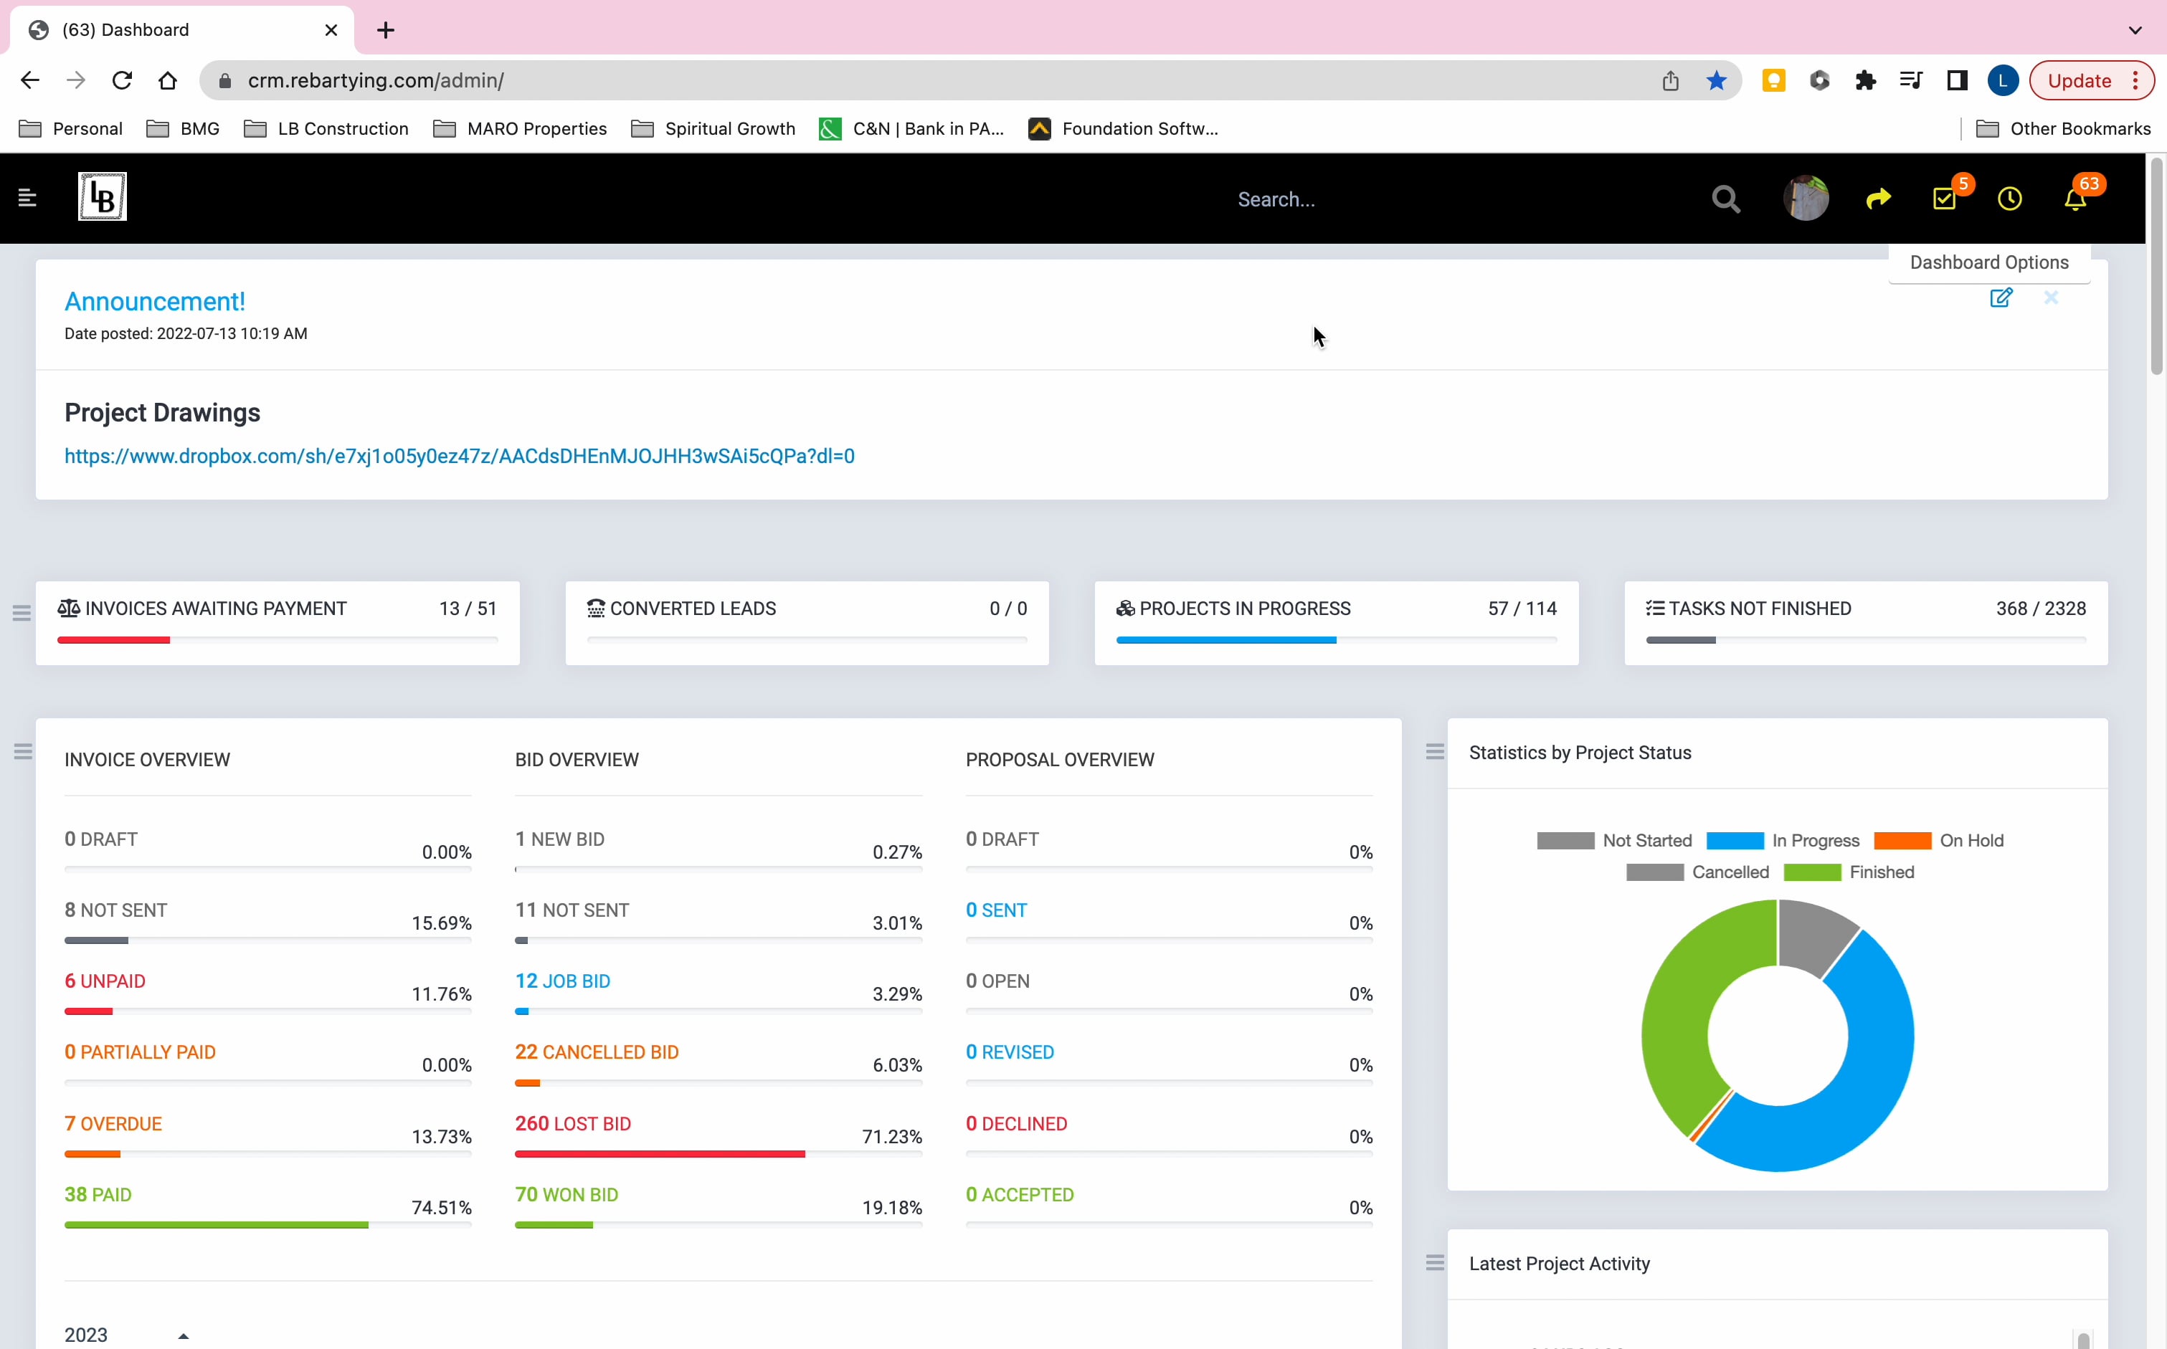
Task: Click the Announcement! heading link
Action: click(x=153, y=300)
